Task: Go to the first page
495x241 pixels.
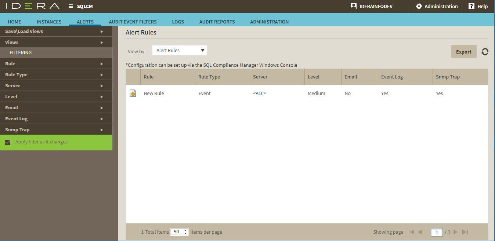Action: click(x=411, y=232)
